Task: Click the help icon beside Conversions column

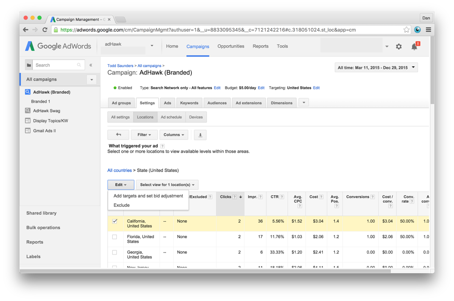Action: click(373, 197)
